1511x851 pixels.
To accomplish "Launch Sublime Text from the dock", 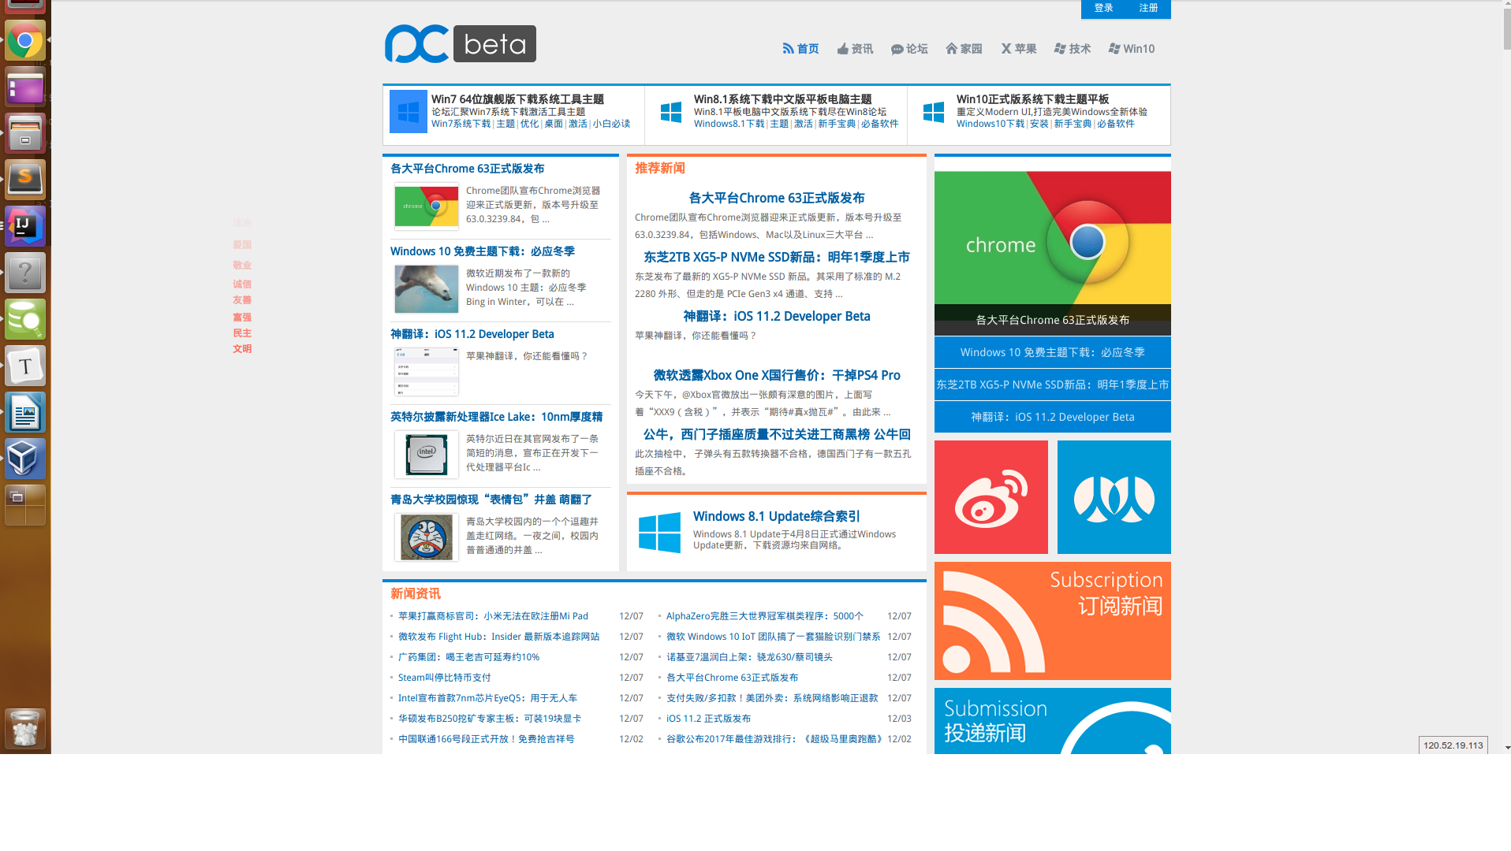I will pyautogui.click(x=25, y=180).
